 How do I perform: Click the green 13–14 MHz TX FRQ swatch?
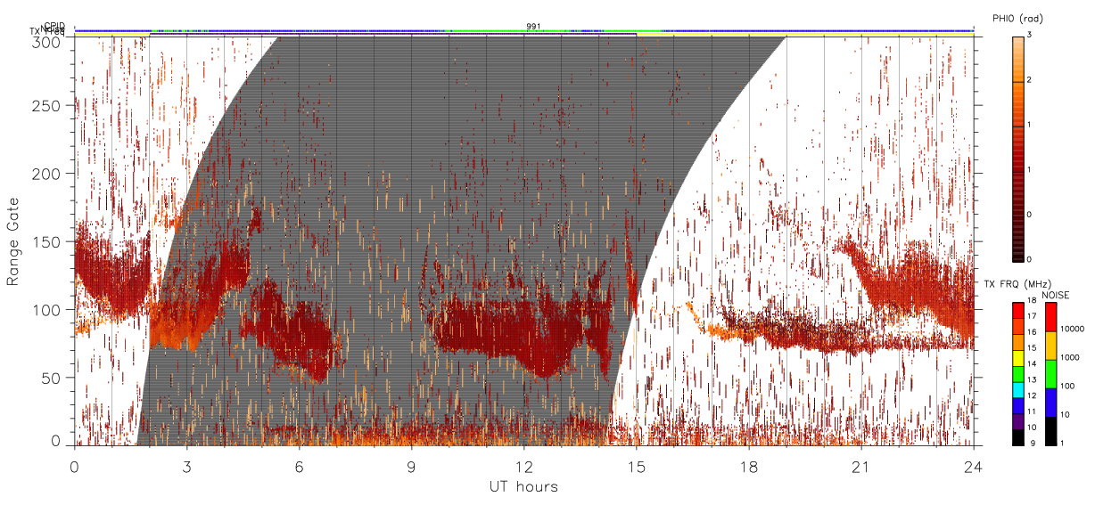point(1018,374)
